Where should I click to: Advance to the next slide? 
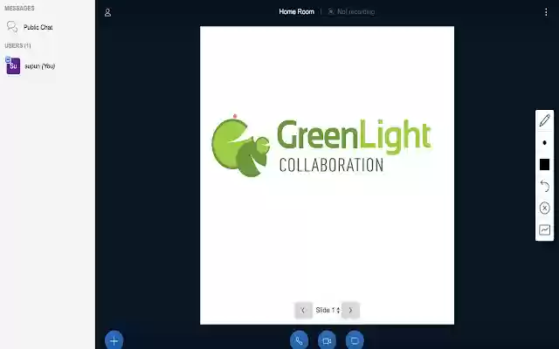pyautogui.click(x=351, y=311)
